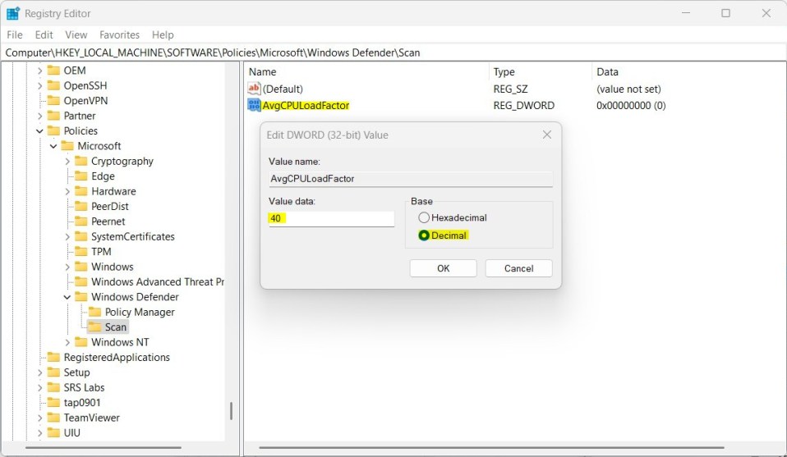Click the (value not set) data cell
Image resolution: width=787 pixels, height=457 pixels.
click(x=628, y=89)
